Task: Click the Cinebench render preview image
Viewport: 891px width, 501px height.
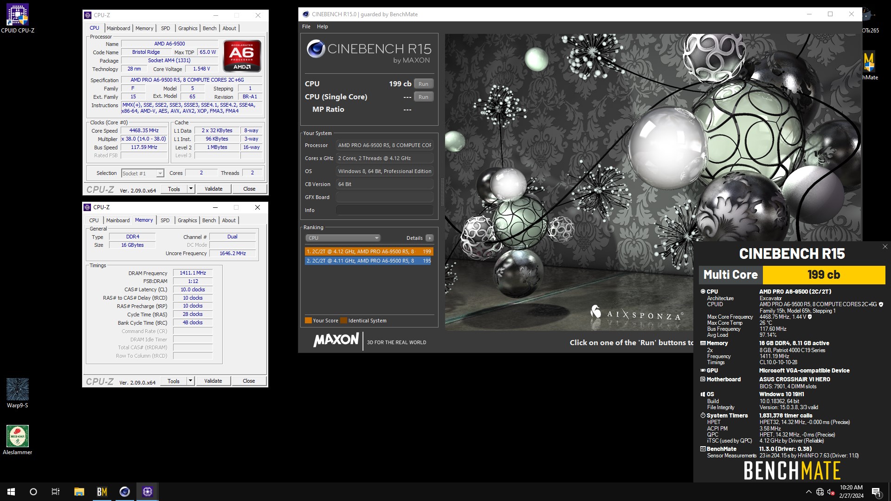Action: [653, 182]
